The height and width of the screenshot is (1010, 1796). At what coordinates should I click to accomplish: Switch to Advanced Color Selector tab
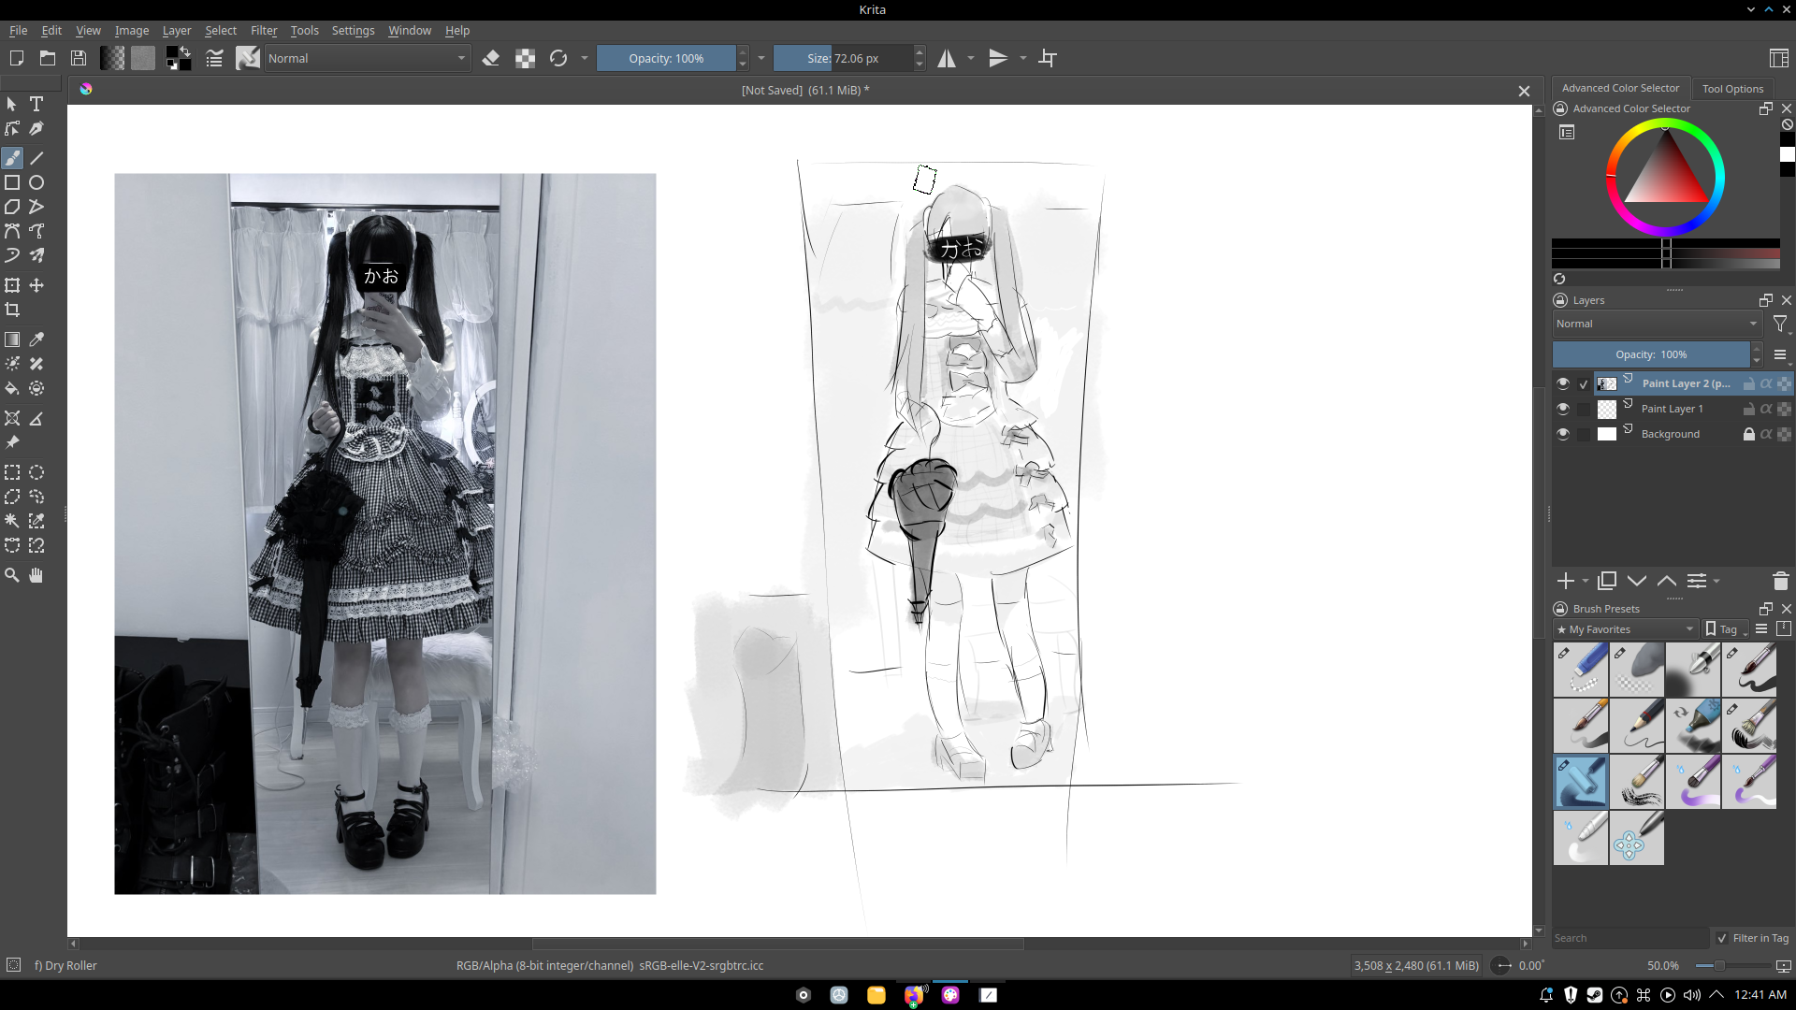[x=1620, y=88]
